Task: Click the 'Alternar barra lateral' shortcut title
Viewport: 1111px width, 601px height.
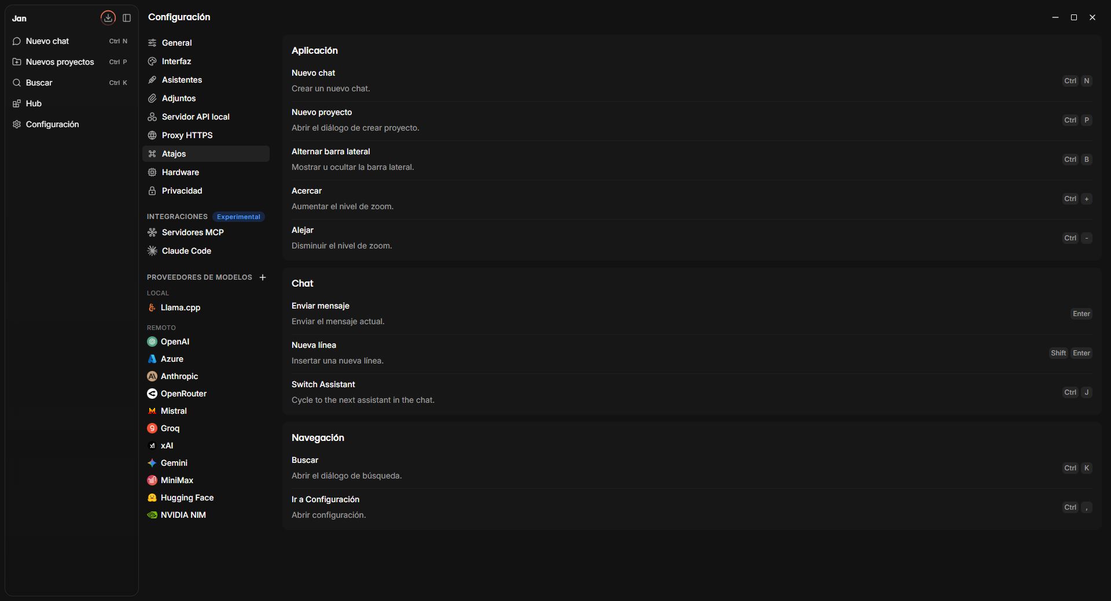Action: pyautogui.click(x=330, y=151)
